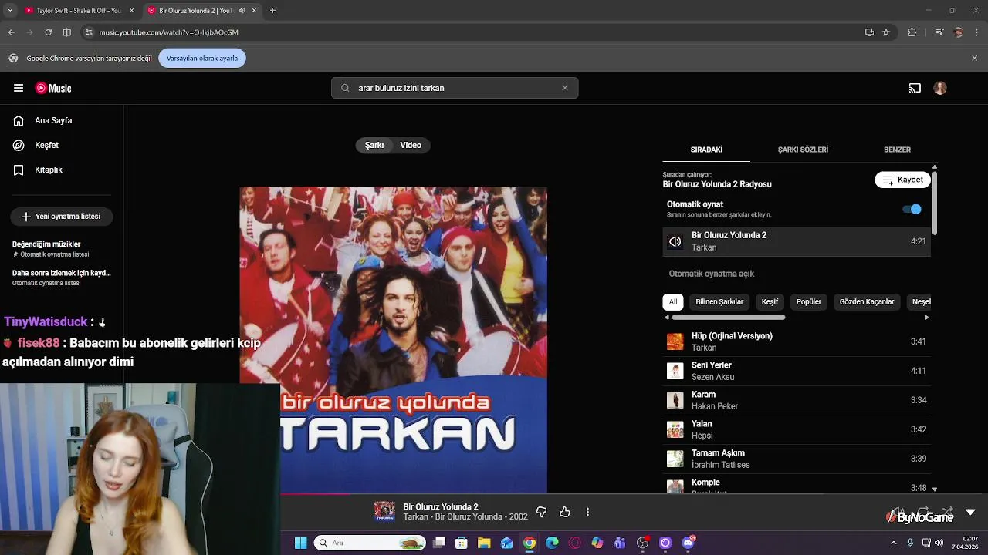Select the Gözden Kaçanlar filter chip
Viewport: 988px width, 555px height.
(x=867, y=302)
